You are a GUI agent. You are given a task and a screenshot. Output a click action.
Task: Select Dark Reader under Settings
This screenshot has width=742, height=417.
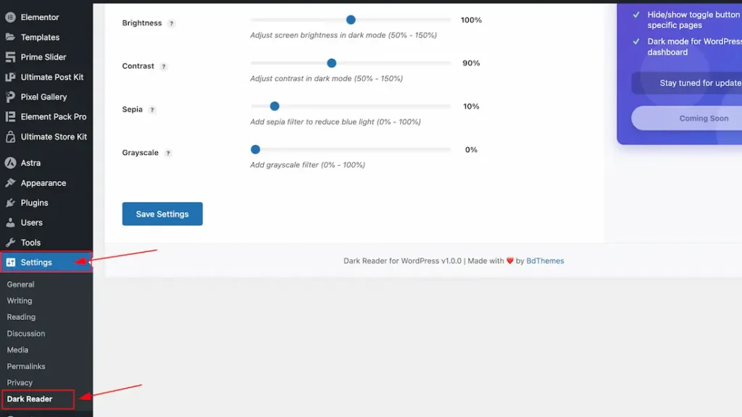(30, 399)
